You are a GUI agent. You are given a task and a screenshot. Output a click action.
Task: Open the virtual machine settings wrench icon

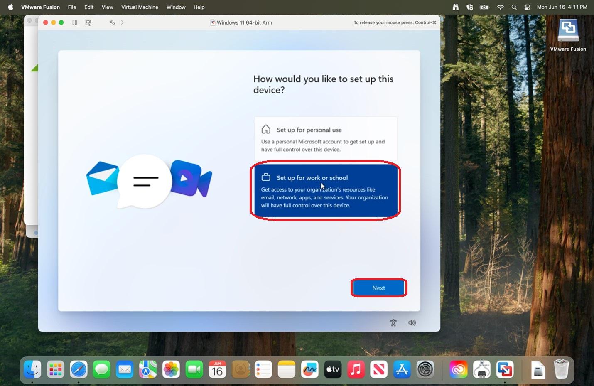click(112, 22)
